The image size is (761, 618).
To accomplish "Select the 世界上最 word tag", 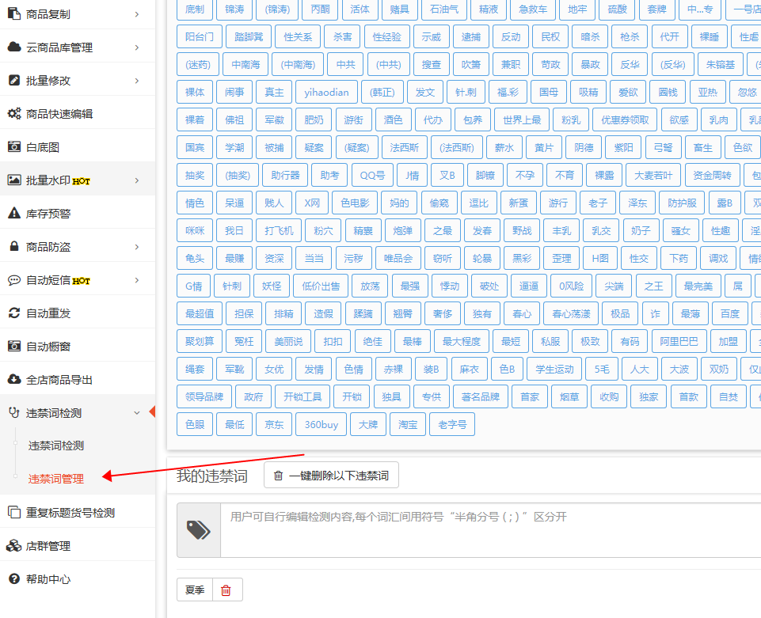I will tap(522, 119).
